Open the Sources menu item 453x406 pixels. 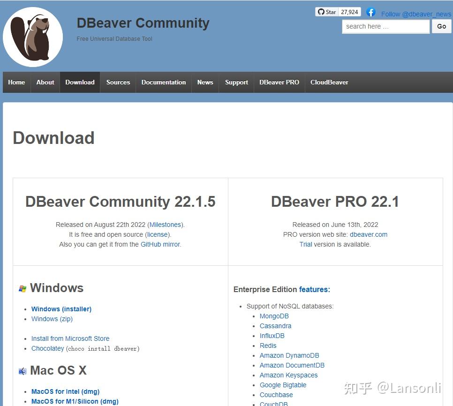(118, 83)
